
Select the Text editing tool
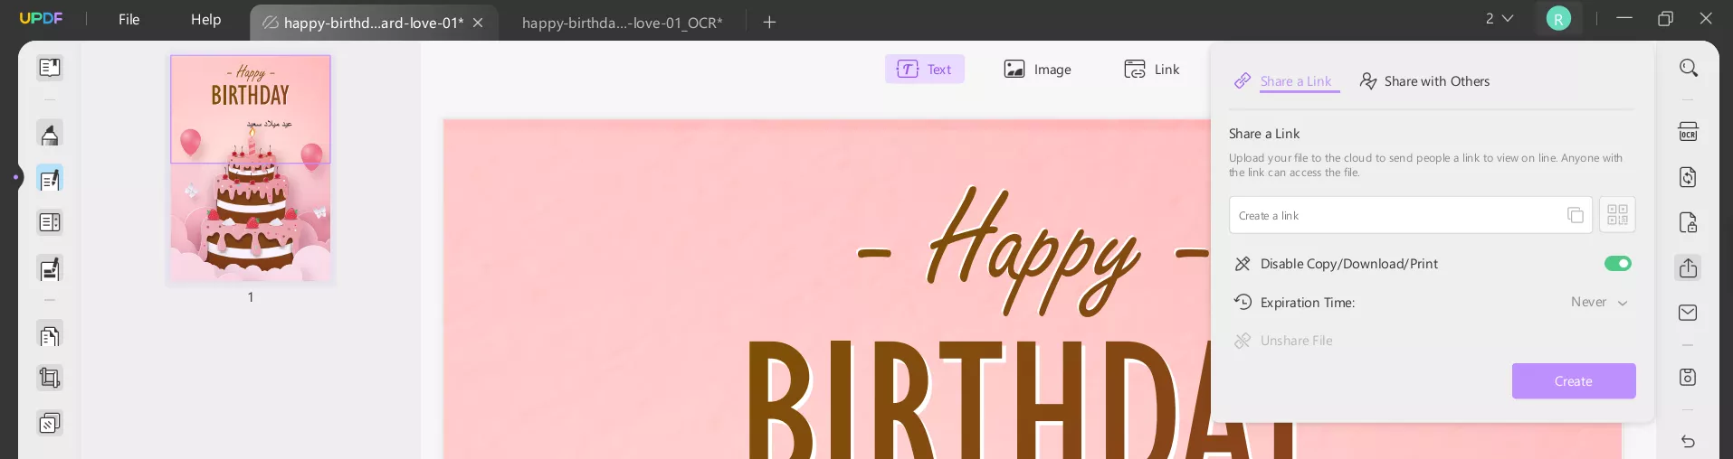coord(925,69)
